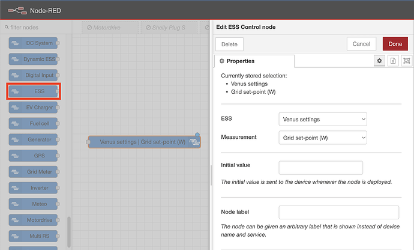Click the filter nodes search box
414x250 pixels.
(x=36, y=28)
